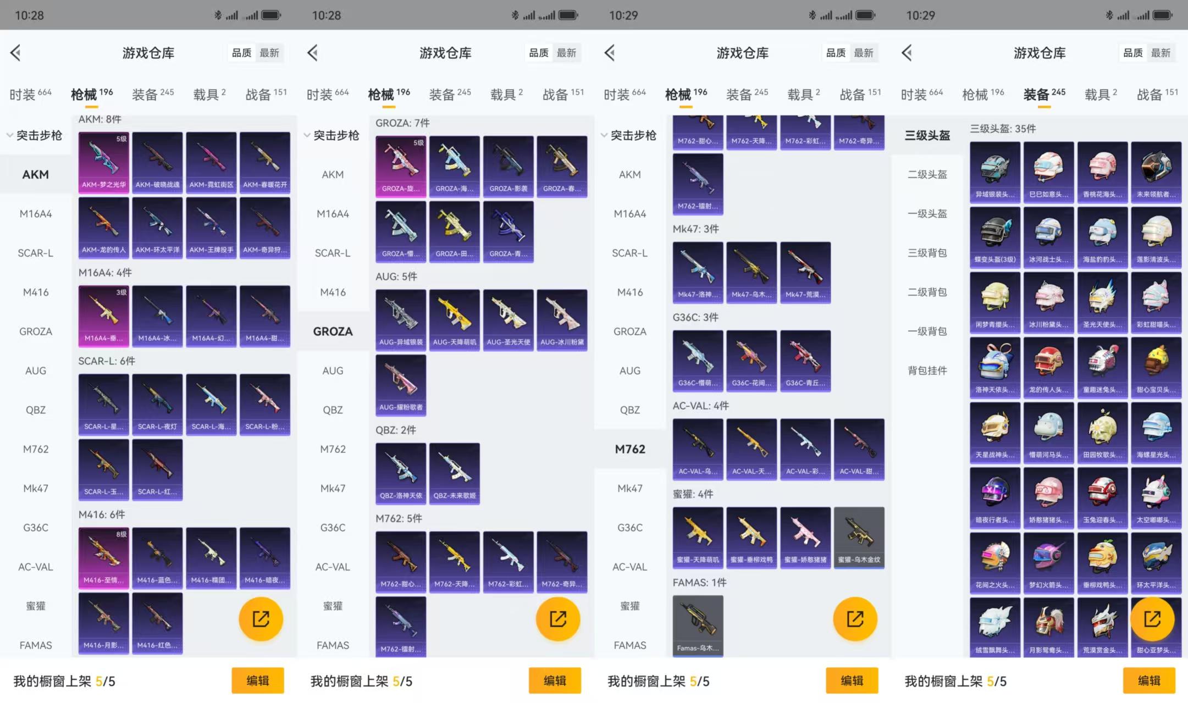Switch sorting to 最新 in the first panel

click(x=269, y=53)
